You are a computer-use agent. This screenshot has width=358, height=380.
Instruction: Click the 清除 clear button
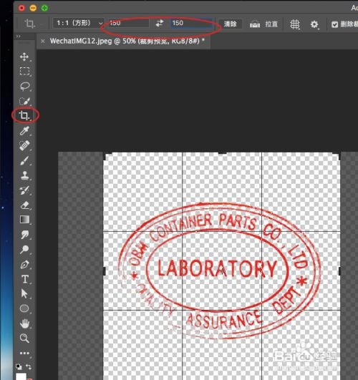[x=230, y=24]
